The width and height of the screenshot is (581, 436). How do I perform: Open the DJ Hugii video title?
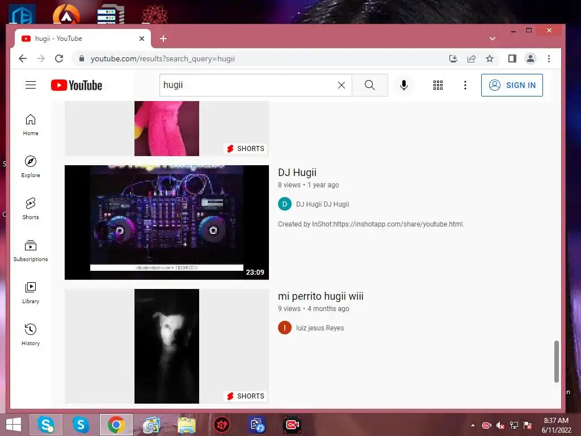tap(297, 173)
